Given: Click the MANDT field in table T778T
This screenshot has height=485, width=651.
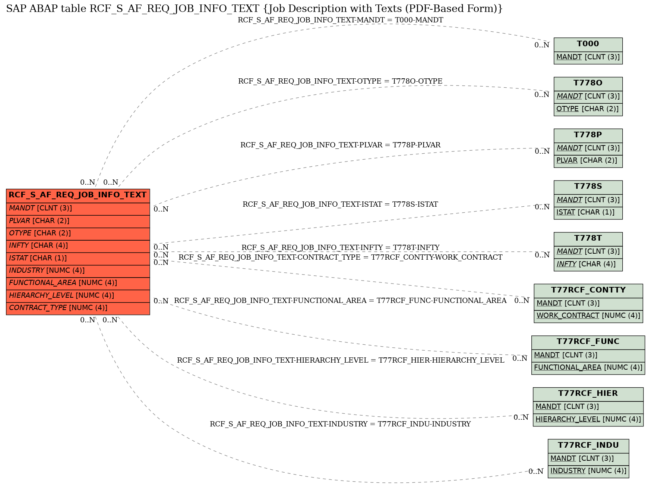Looking at the screenshot, I should click(x=588, y=252).
